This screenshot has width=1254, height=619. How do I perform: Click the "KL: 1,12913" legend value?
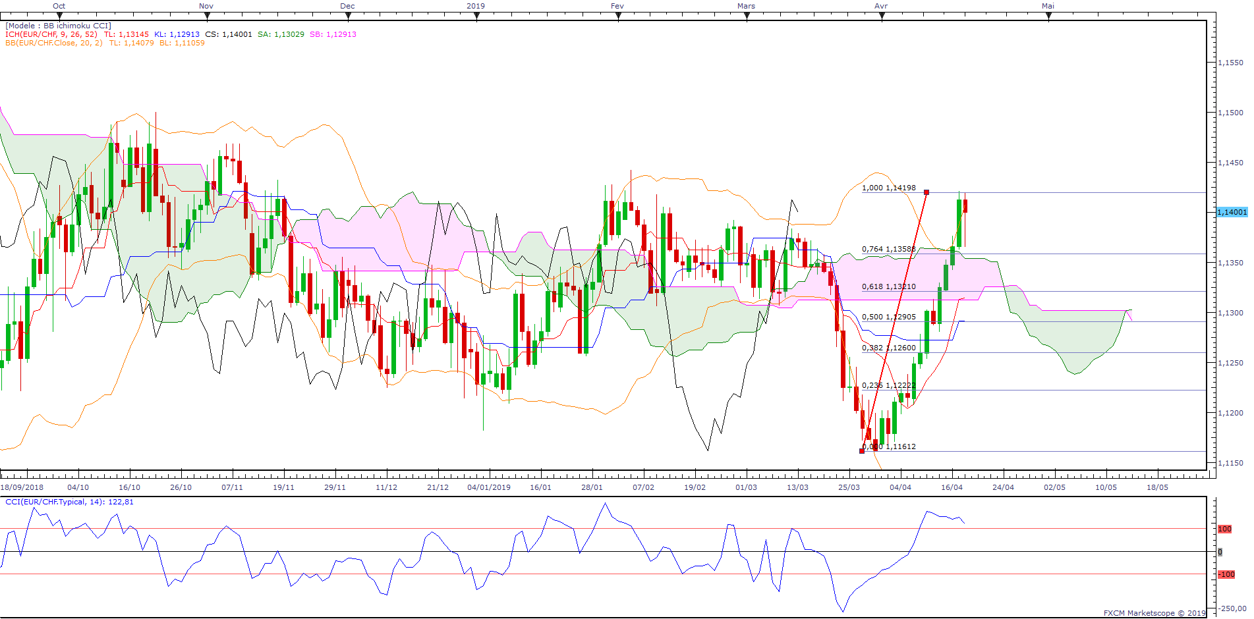pos(177,34)
